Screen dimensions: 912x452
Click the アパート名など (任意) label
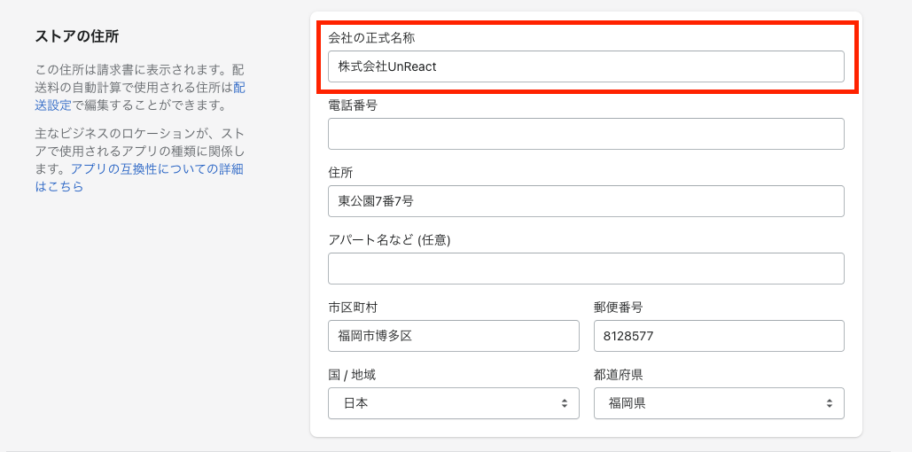[389, 239]
